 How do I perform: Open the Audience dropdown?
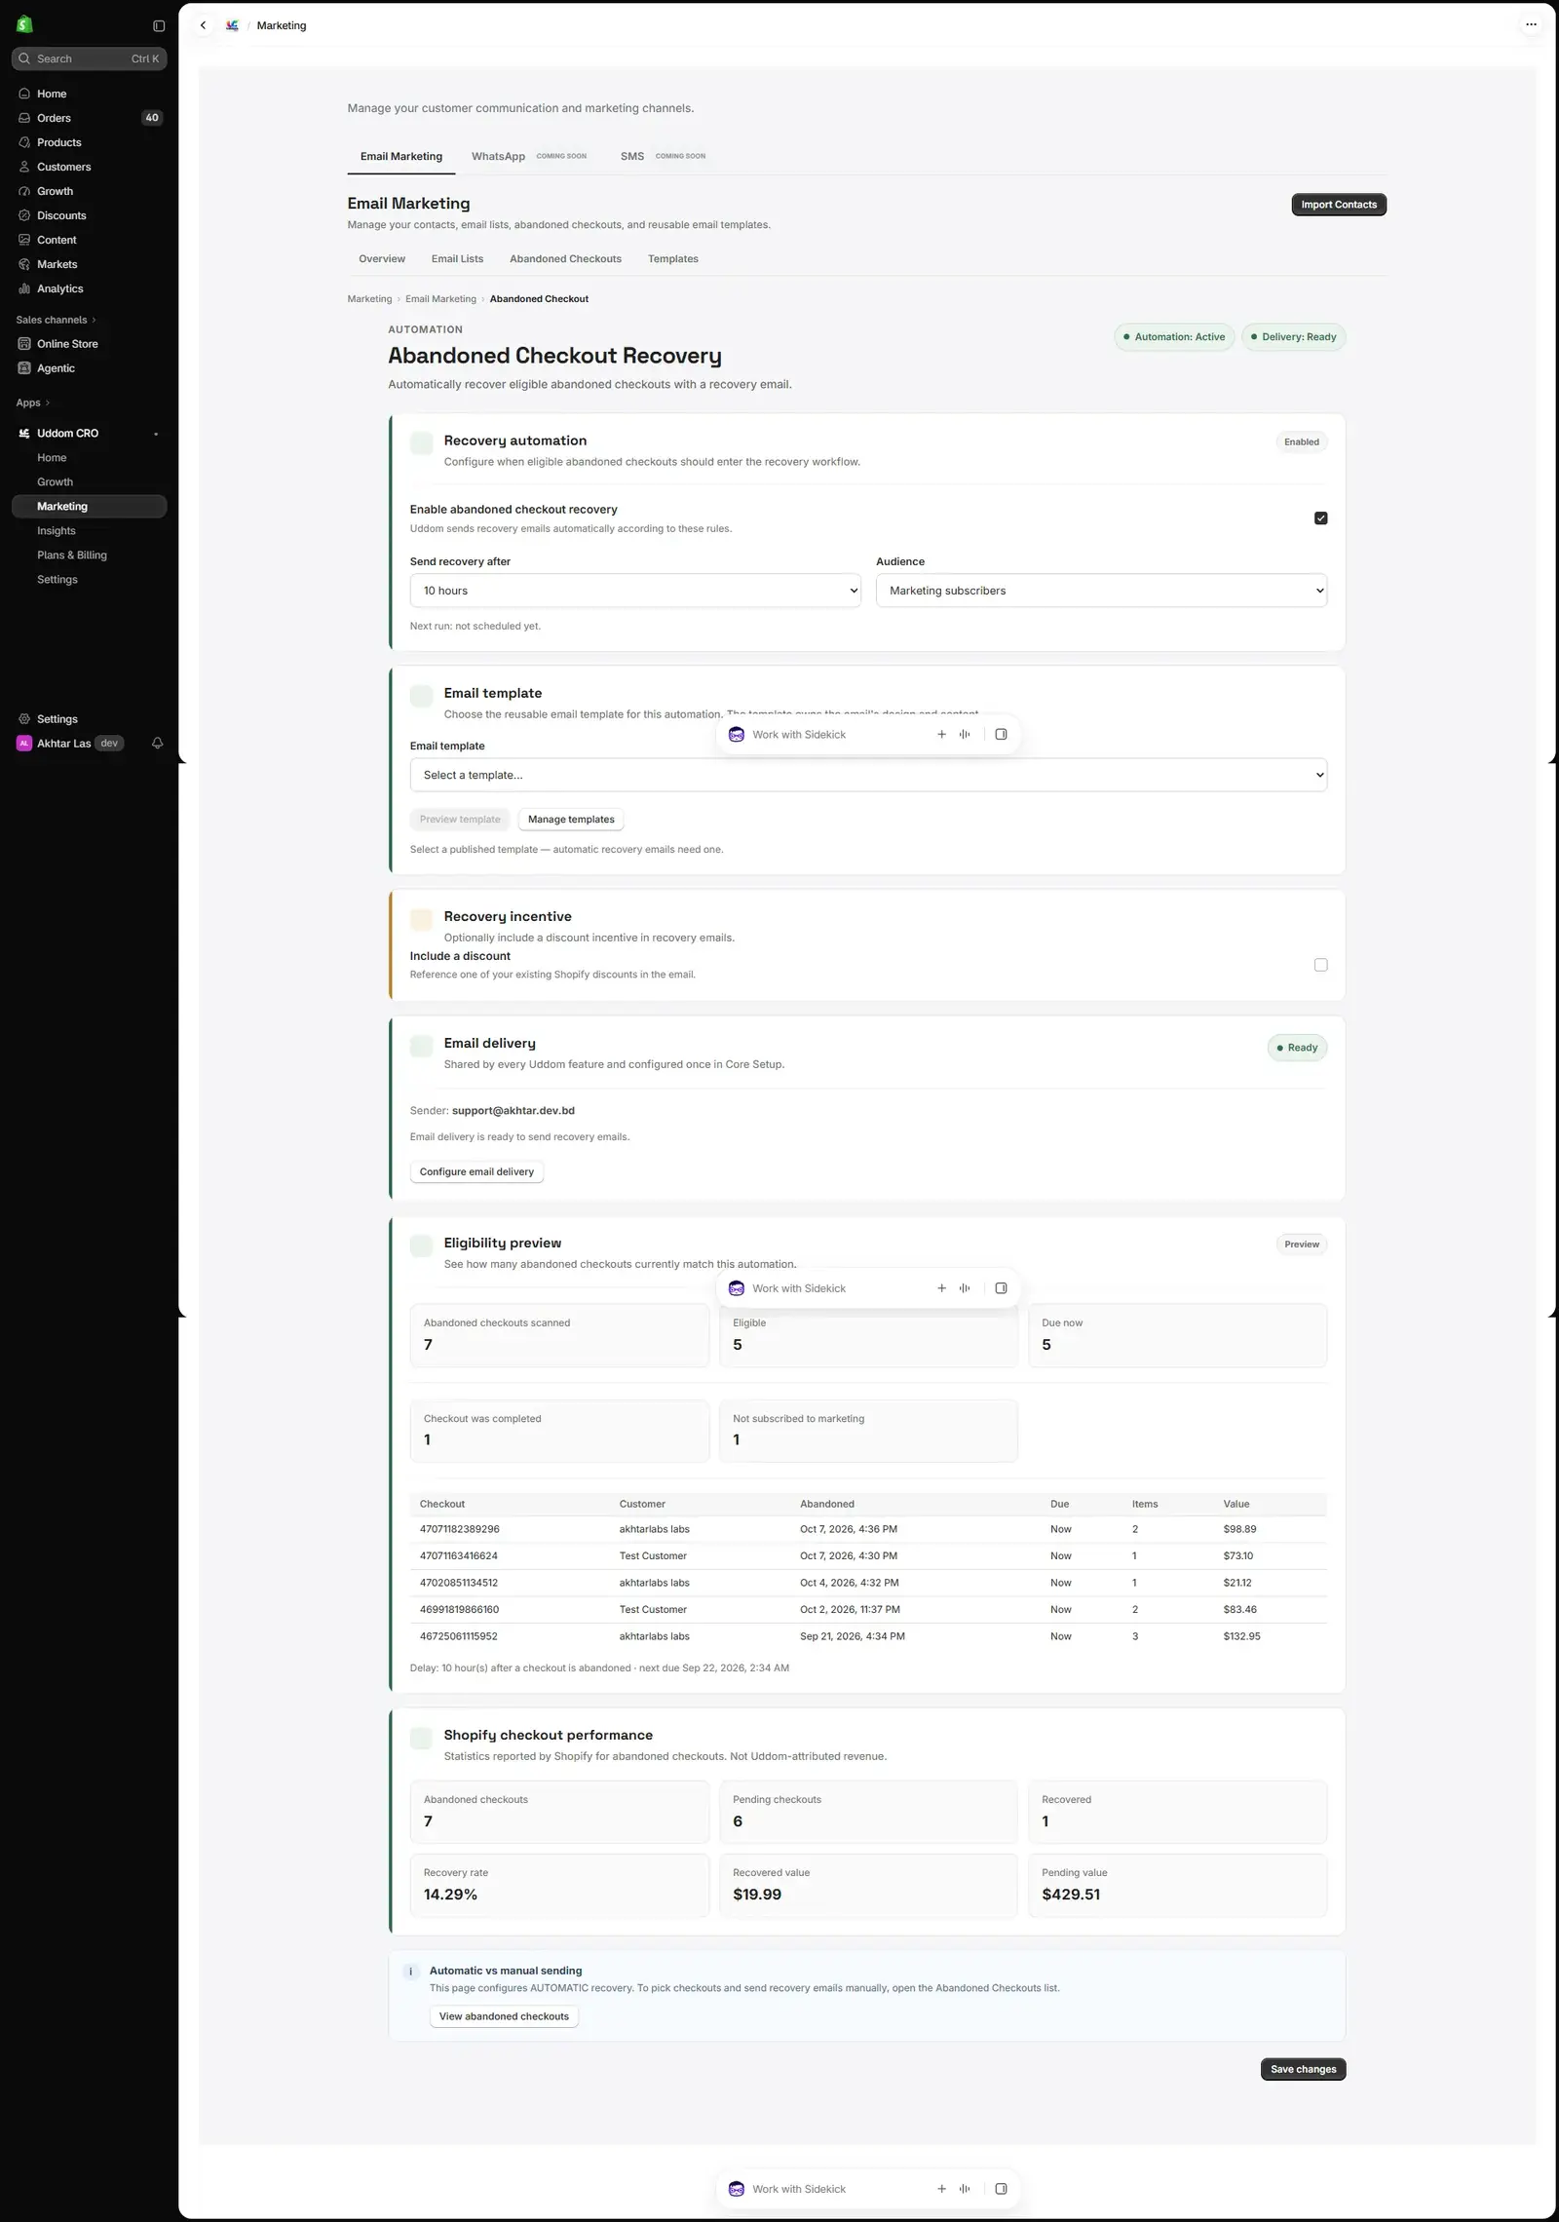click(1101, 591)
